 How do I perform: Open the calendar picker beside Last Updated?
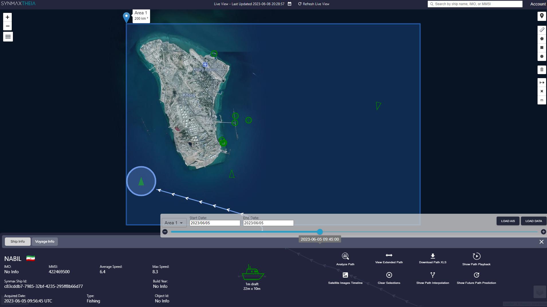pyautogui.click(x=290, y=4)
